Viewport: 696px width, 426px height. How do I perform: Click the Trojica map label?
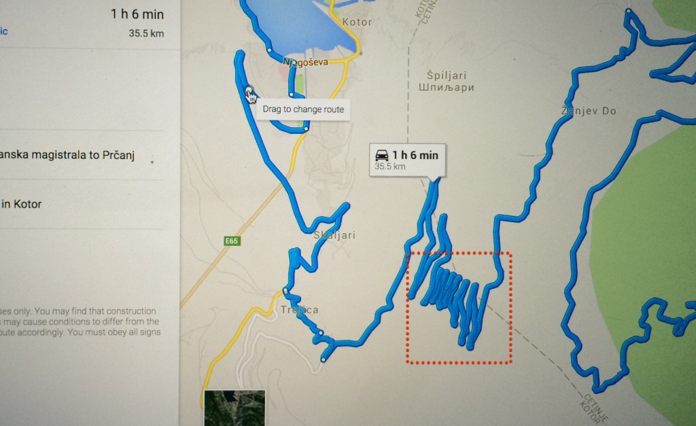click(x=299, y=310)
